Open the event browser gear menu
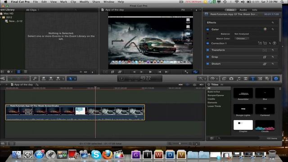This screenshot has width=288, height=162. tap(9, 72)
